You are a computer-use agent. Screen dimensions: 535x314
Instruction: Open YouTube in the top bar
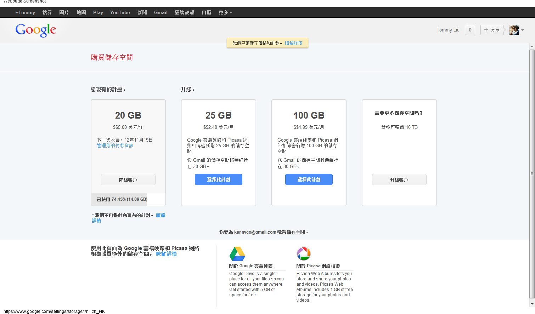(120, 12)
